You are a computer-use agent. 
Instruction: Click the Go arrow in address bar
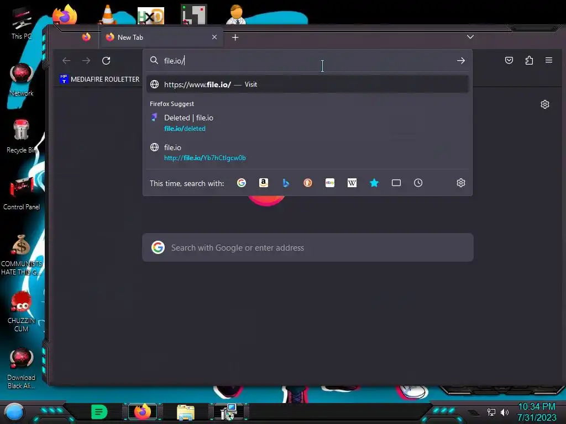pyautogui.click(x=460, y=61)
